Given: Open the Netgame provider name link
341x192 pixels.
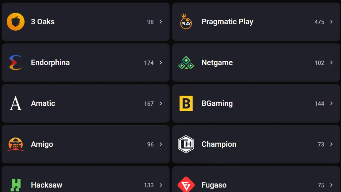Looking at the screenshot, I should click(217, 63).
